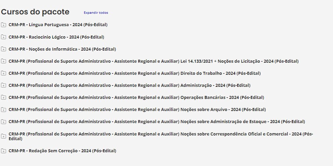Click the Cursos do pacote heading
This screenshot has width=333, height=166.
(35, 12)
